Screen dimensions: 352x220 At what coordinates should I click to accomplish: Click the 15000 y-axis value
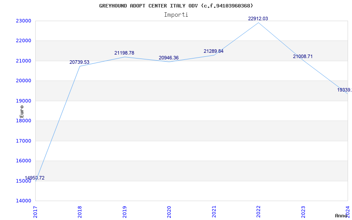click(23, 181)
